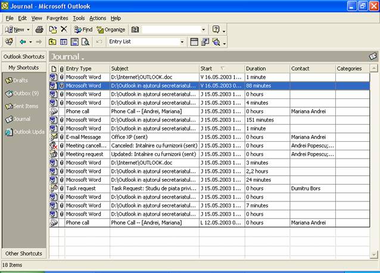Image resolution: width=380 pixels, height=273 pixels.
Task: Open the Journal folder banner dropdown
Action: 67,57
